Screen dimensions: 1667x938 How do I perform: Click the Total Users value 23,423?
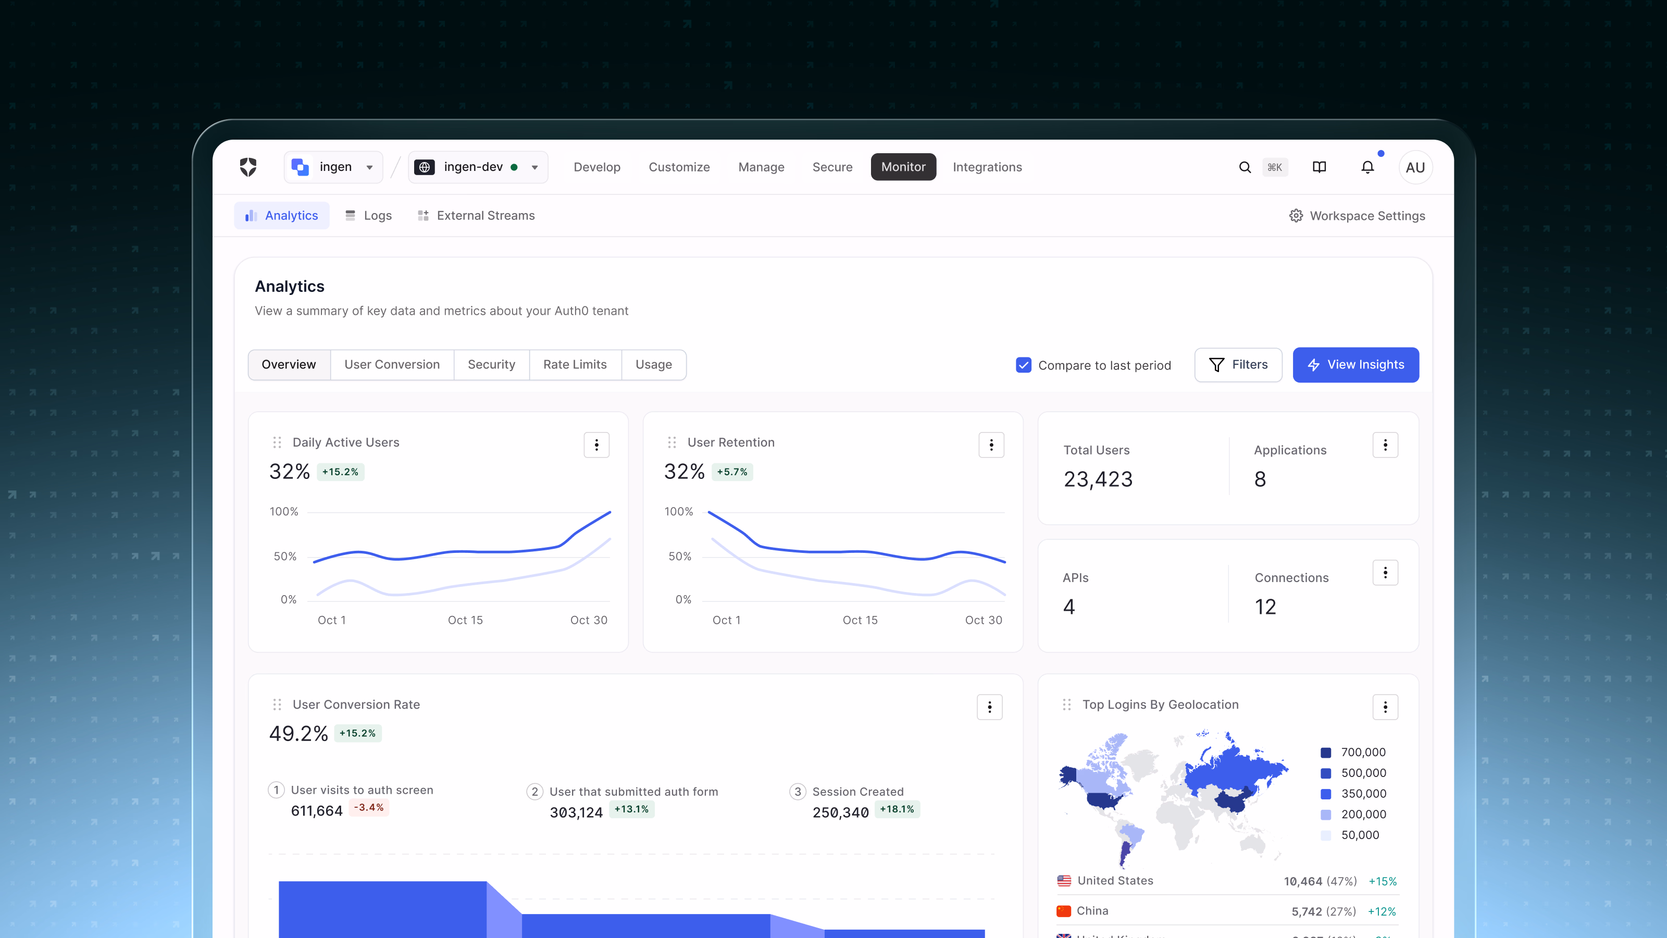[1098, 479]
